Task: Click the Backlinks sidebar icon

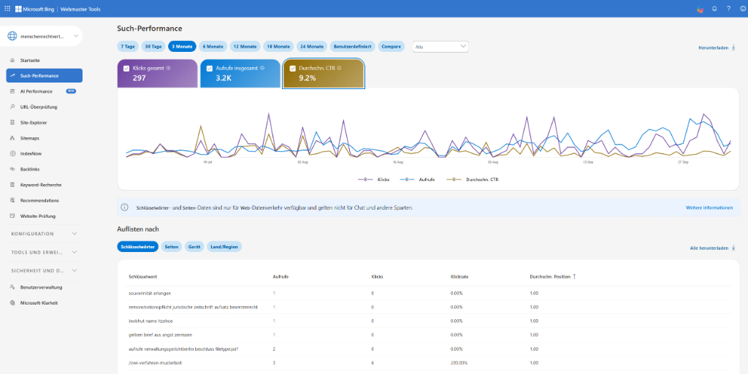Action: pyautogui.click(x=12, y=169)
